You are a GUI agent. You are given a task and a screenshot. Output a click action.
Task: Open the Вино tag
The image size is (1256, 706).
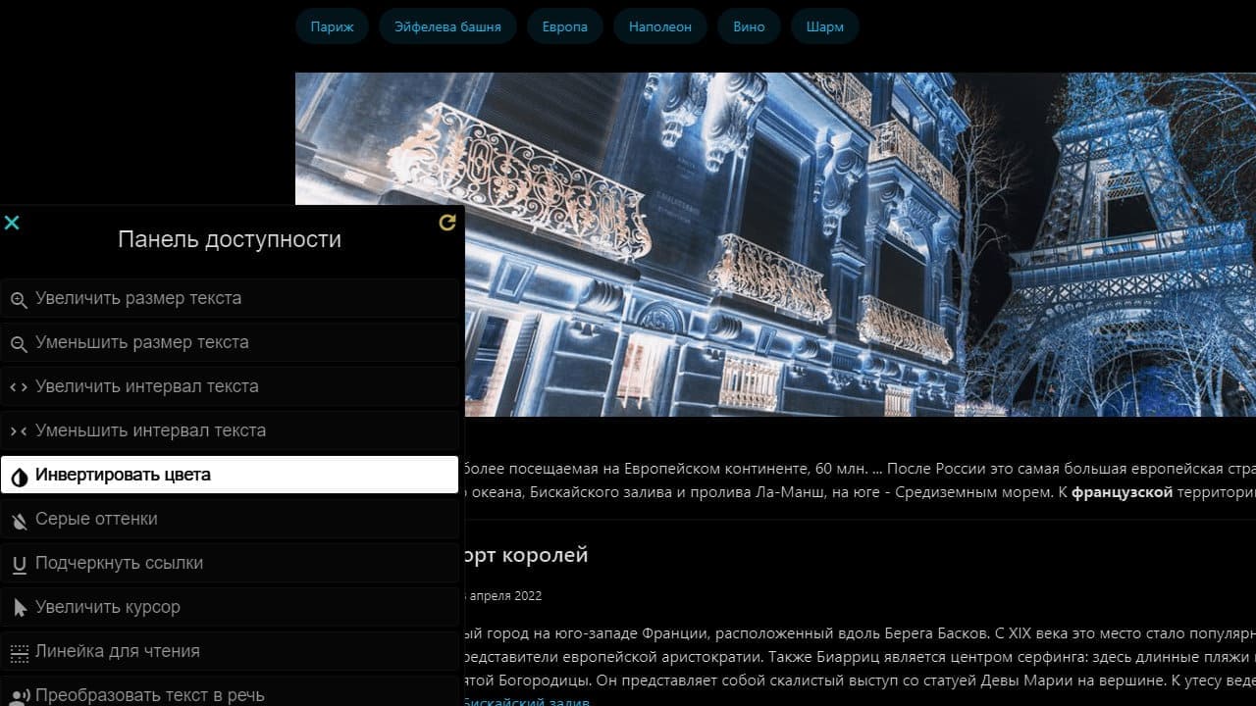click(749, 26)
